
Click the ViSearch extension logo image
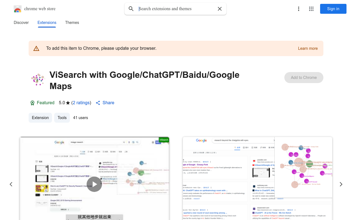pos(38,80)
